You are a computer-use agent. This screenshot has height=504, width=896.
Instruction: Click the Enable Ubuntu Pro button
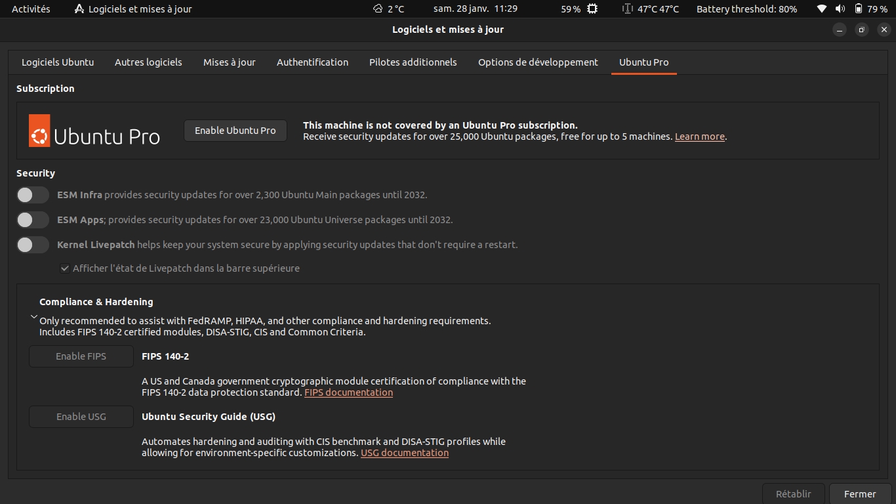(235, 131)
